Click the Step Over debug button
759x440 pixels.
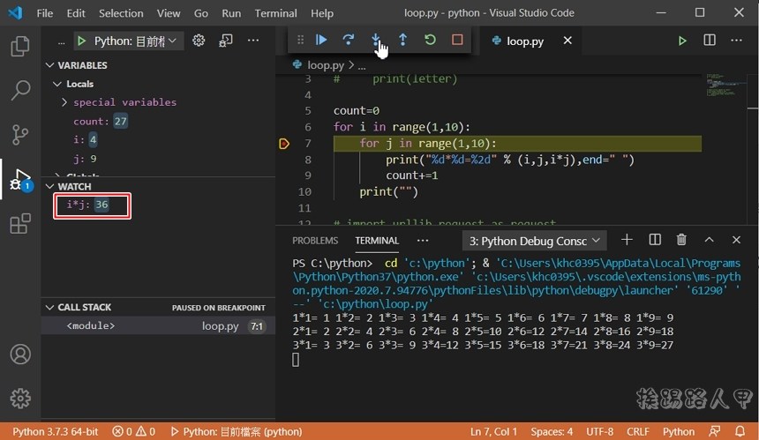coord(349,40)
